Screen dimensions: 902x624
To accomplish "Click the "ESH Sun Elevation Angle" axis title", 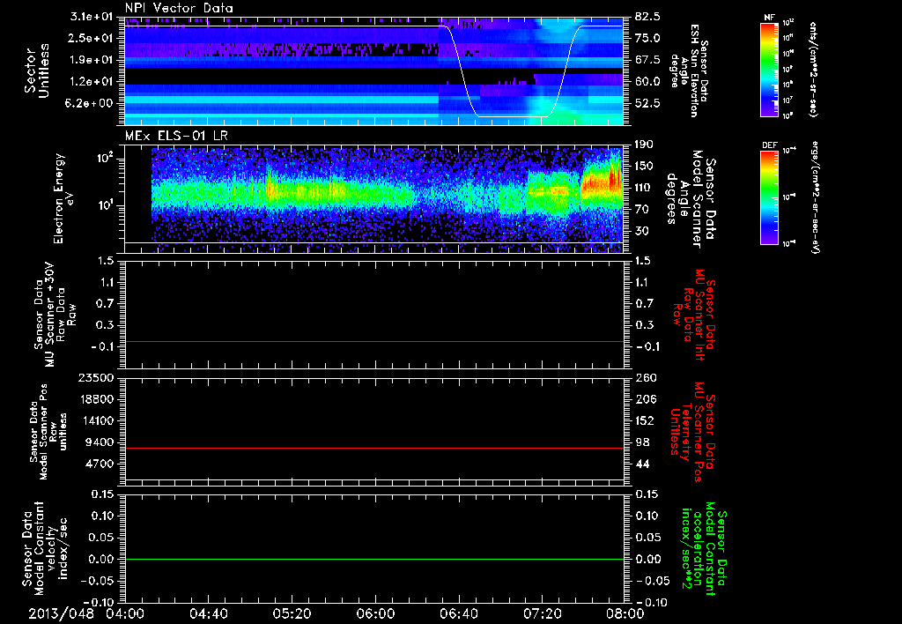I will pos(688,71).
